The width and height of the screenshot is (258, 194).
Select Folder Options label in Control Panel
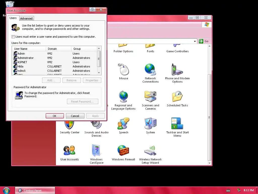pos(123,51)
